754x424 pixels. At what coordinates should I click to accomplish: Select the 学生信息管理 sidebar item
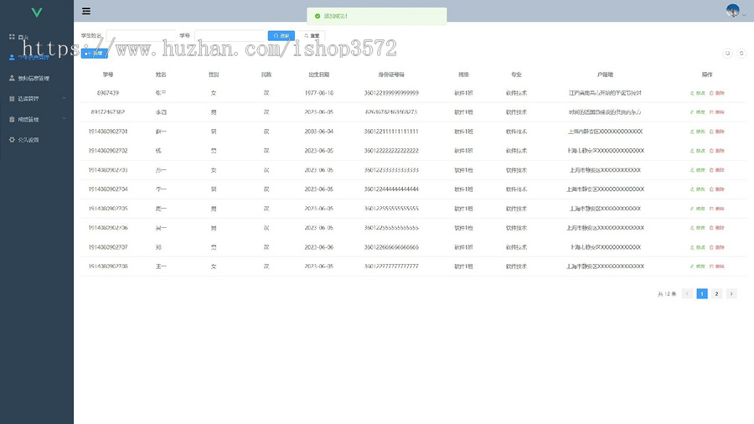coord(37,57)
